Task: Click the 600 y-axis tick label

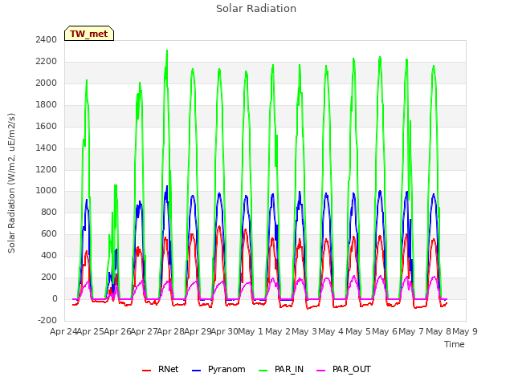Action: click(49, 233)
